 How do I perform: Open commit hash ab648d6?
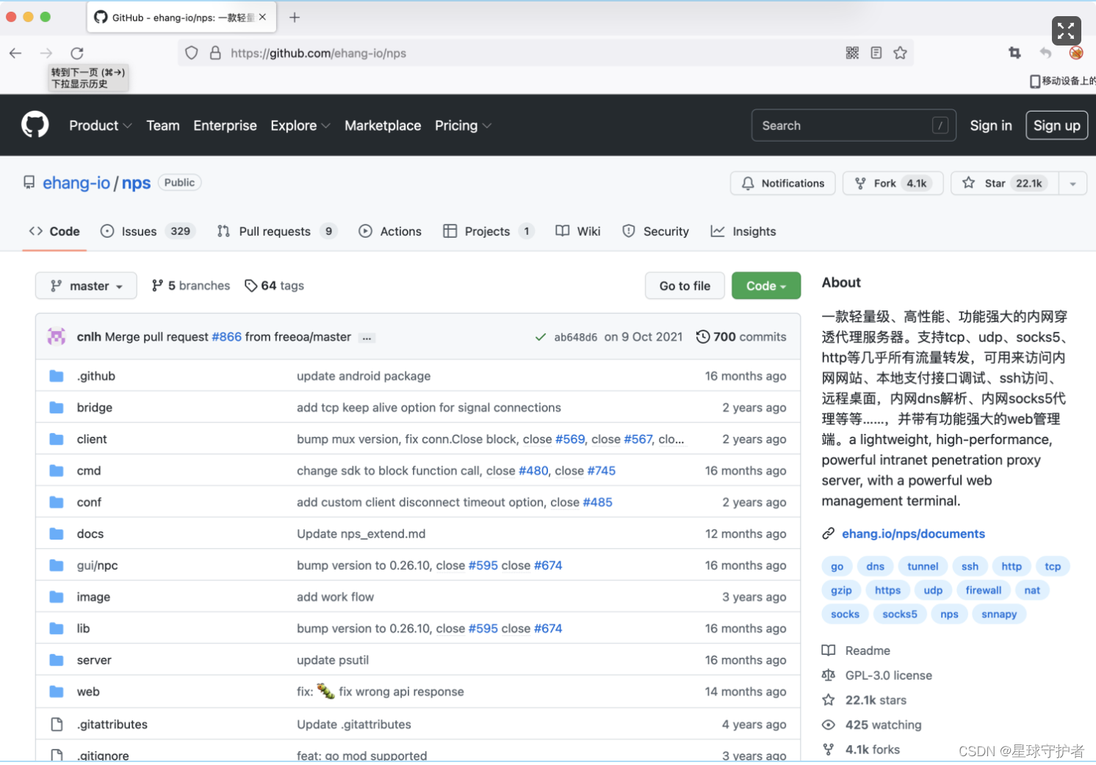tap(576, 337)
